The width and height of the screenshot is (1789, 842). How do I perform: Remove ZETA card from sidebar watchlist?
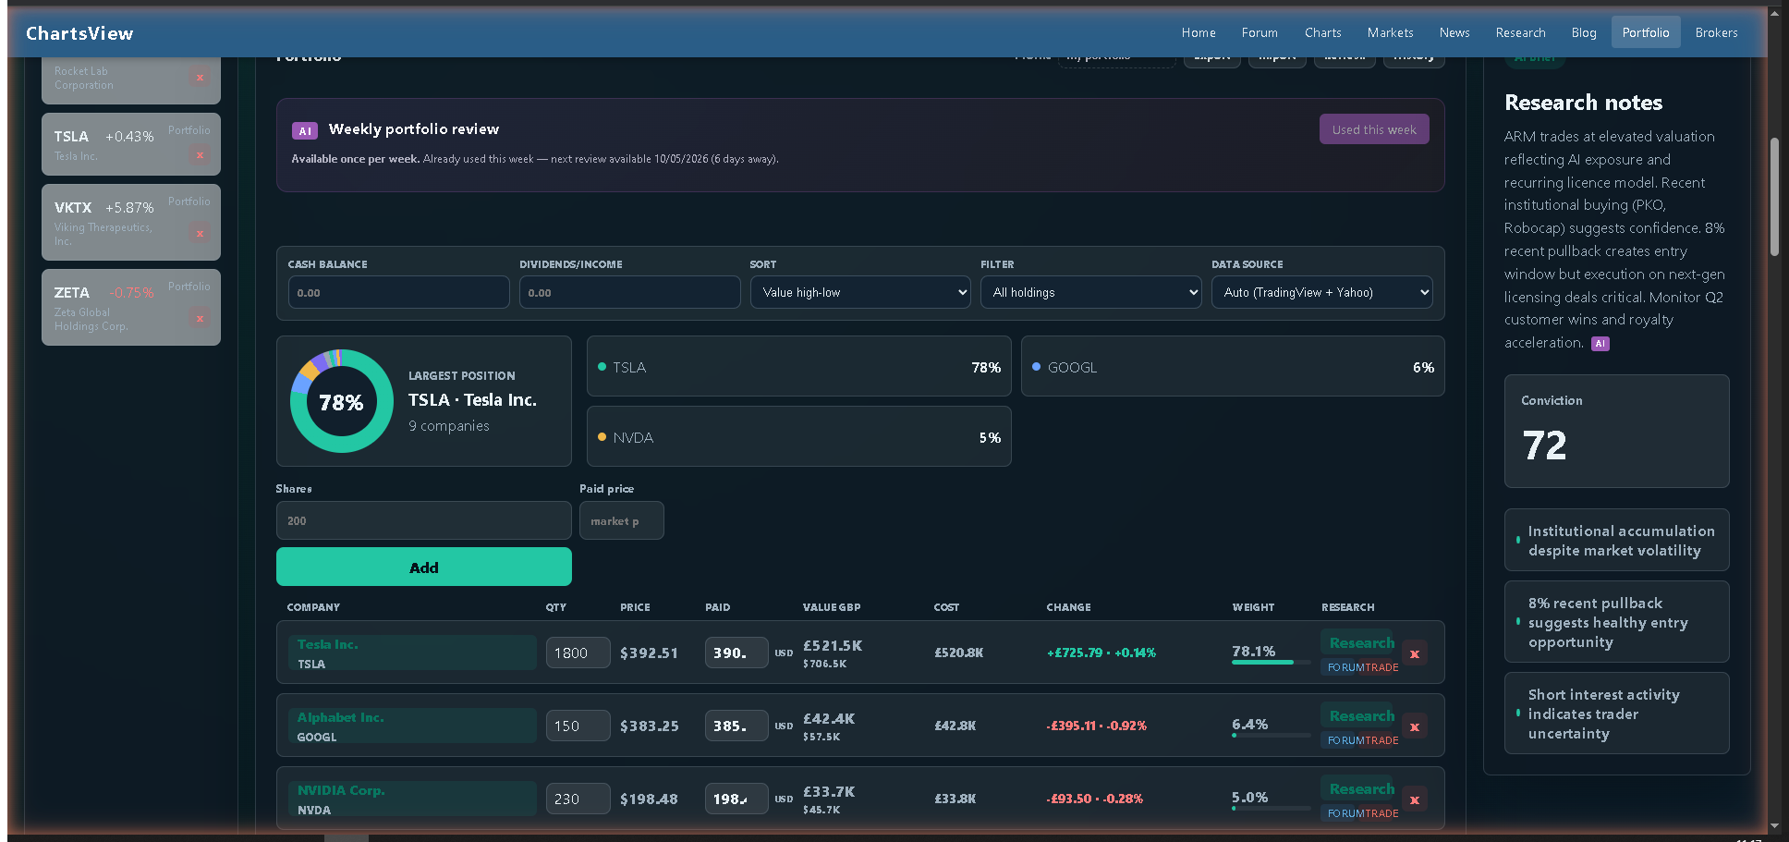click(x=200, y=319)
